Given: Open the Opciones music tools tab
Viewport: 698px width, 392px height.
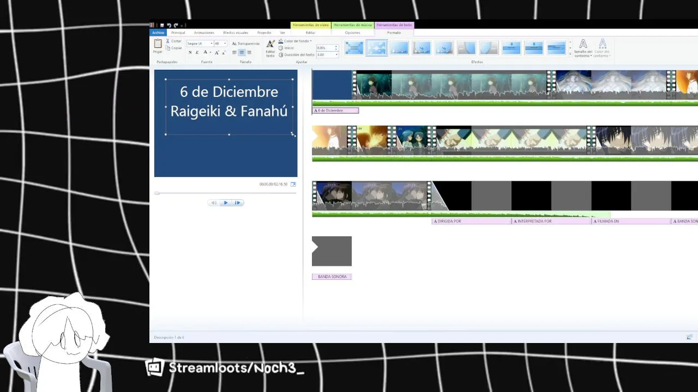Looking at the screenshot, I should click(x=352, y=33).
